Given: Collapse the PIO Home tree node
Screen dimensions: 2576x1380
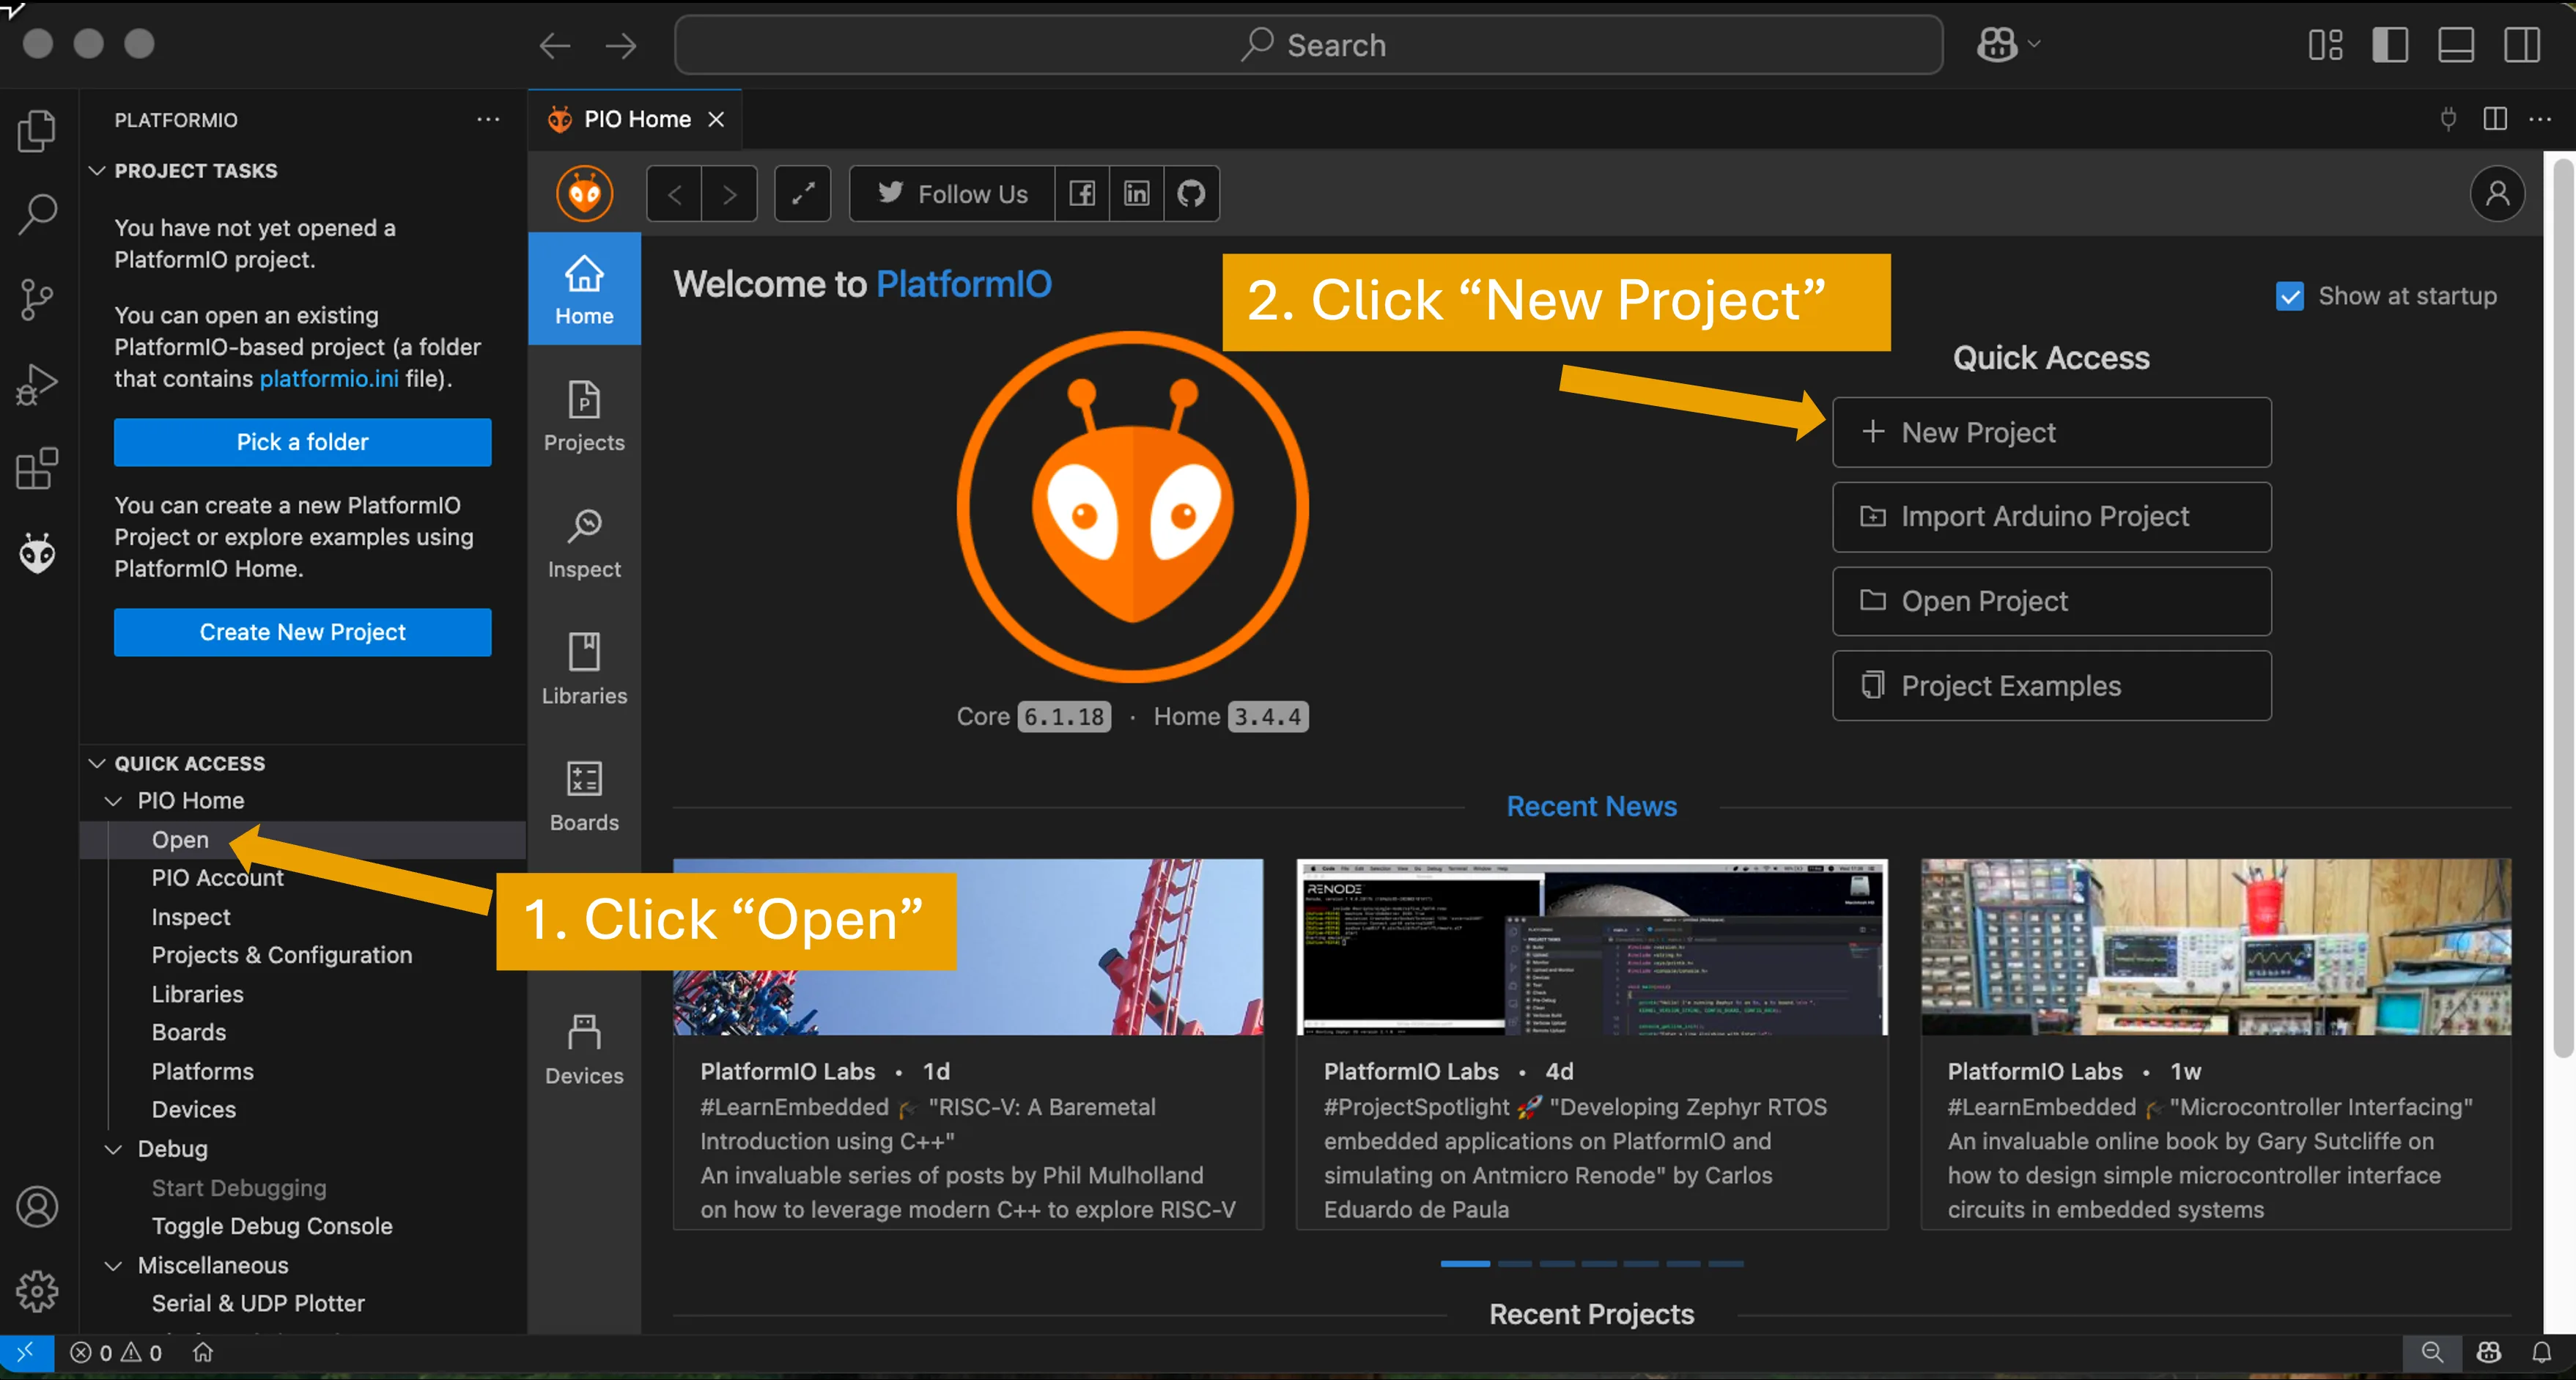Looking at the screenshot, I should [114, 801].
